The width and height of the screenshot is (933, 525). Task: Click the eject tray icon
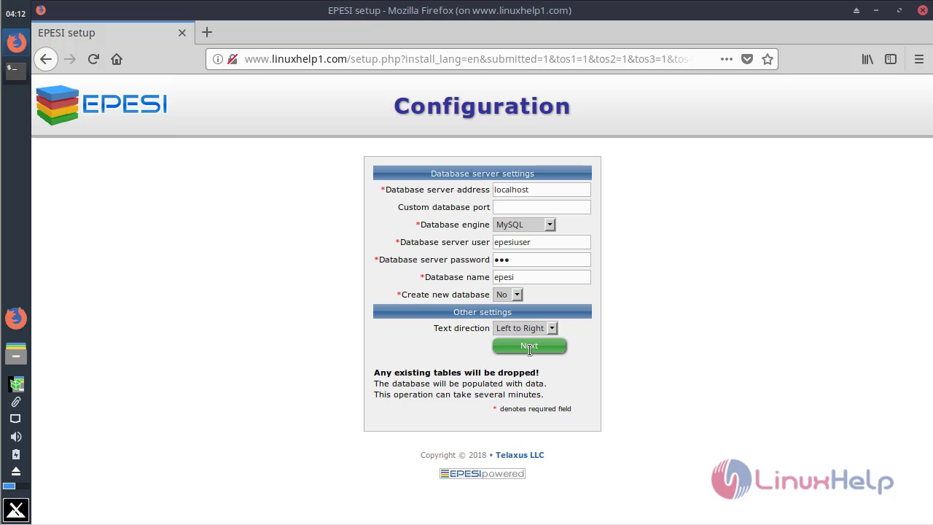pyautogui.click(x=16, y=471)
